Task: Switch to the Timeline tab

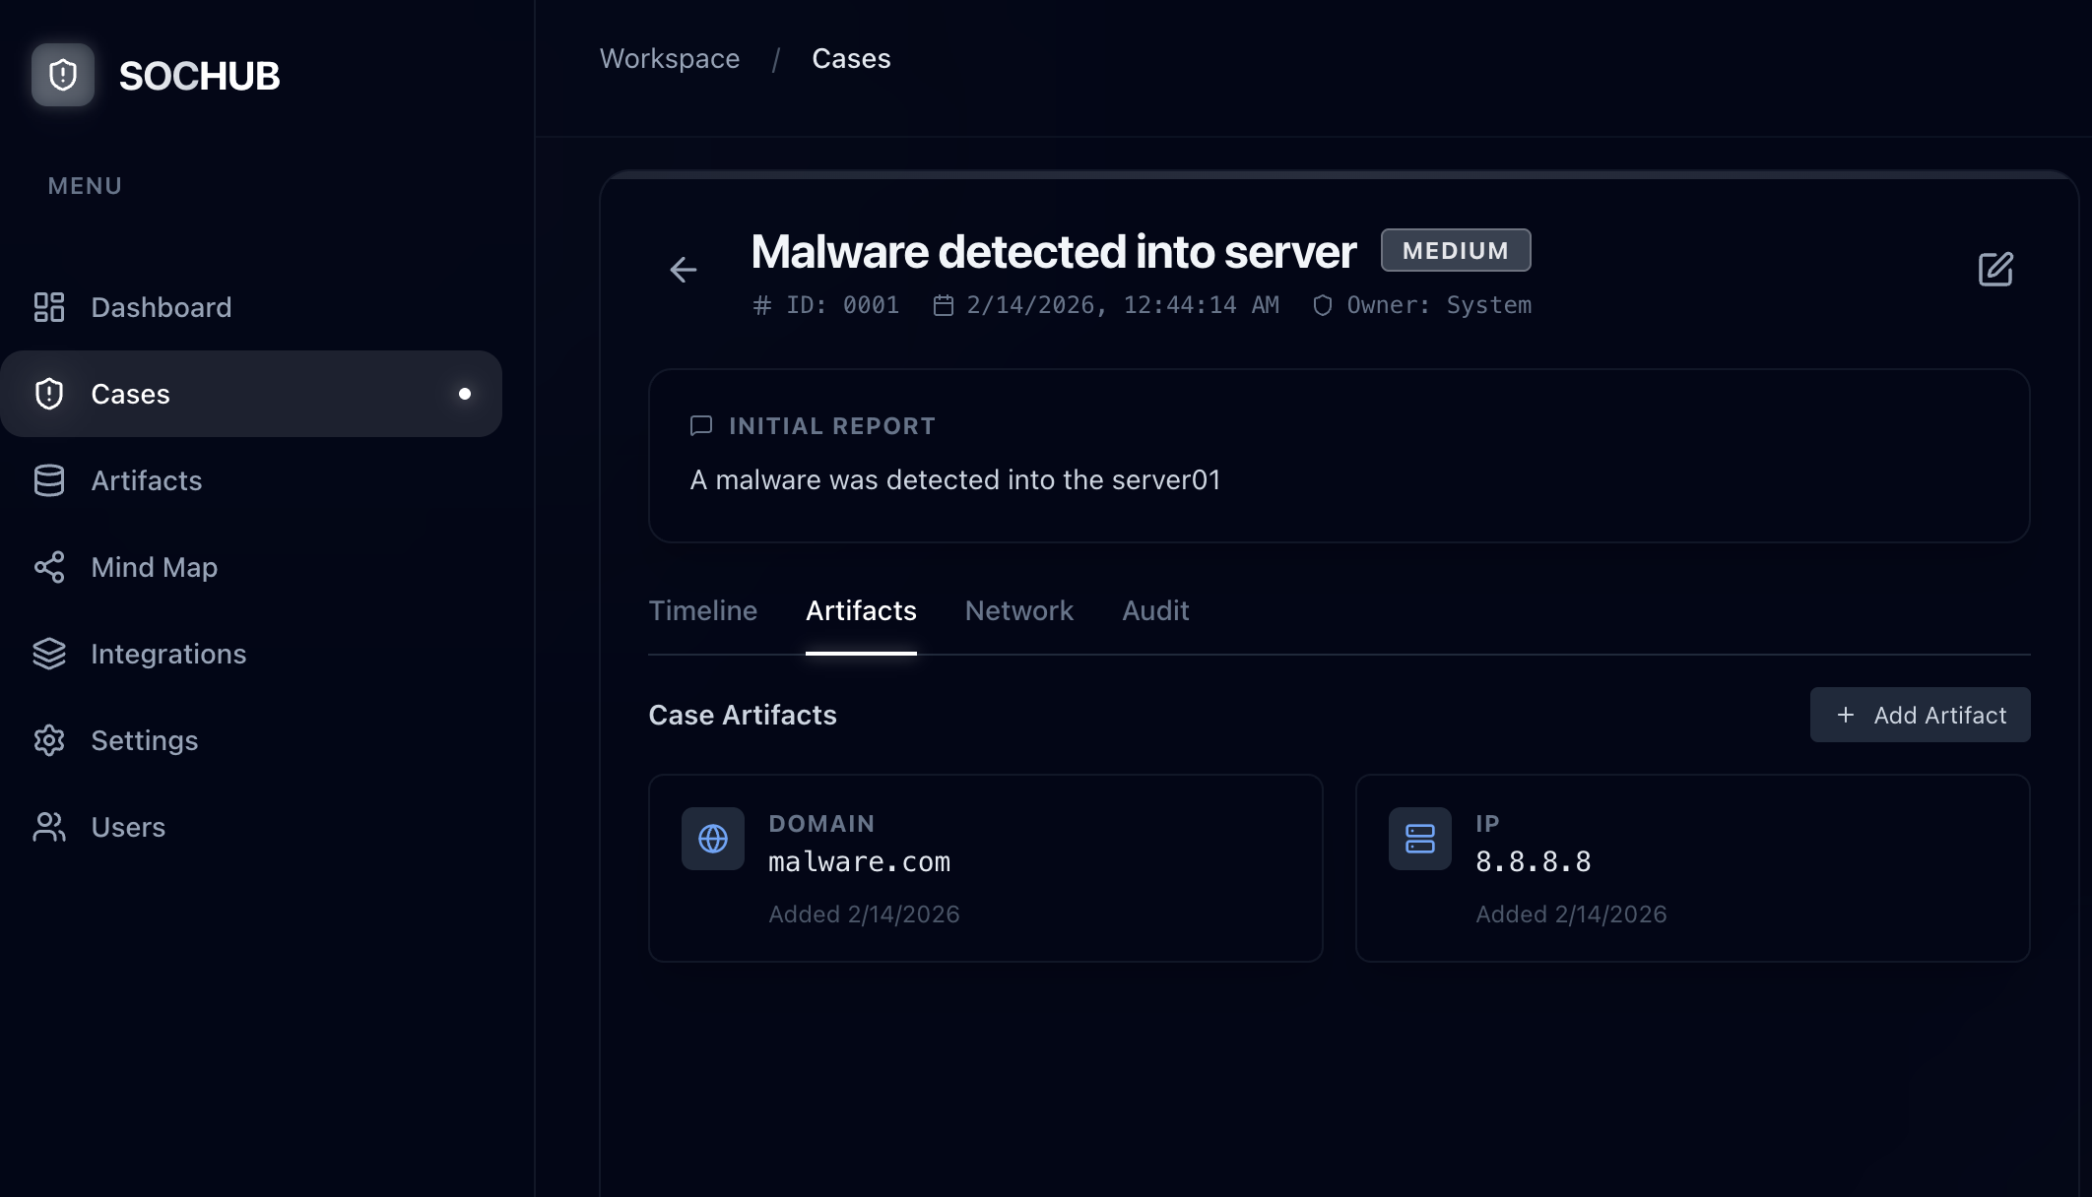Action: pyautogui.click(x=702, y=611)
